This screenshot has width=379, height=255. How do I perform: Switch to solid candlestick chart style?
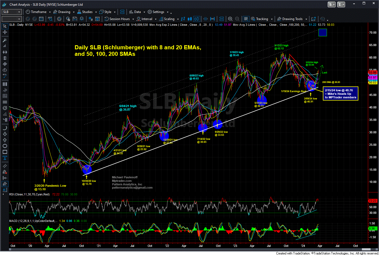(189, 19)
